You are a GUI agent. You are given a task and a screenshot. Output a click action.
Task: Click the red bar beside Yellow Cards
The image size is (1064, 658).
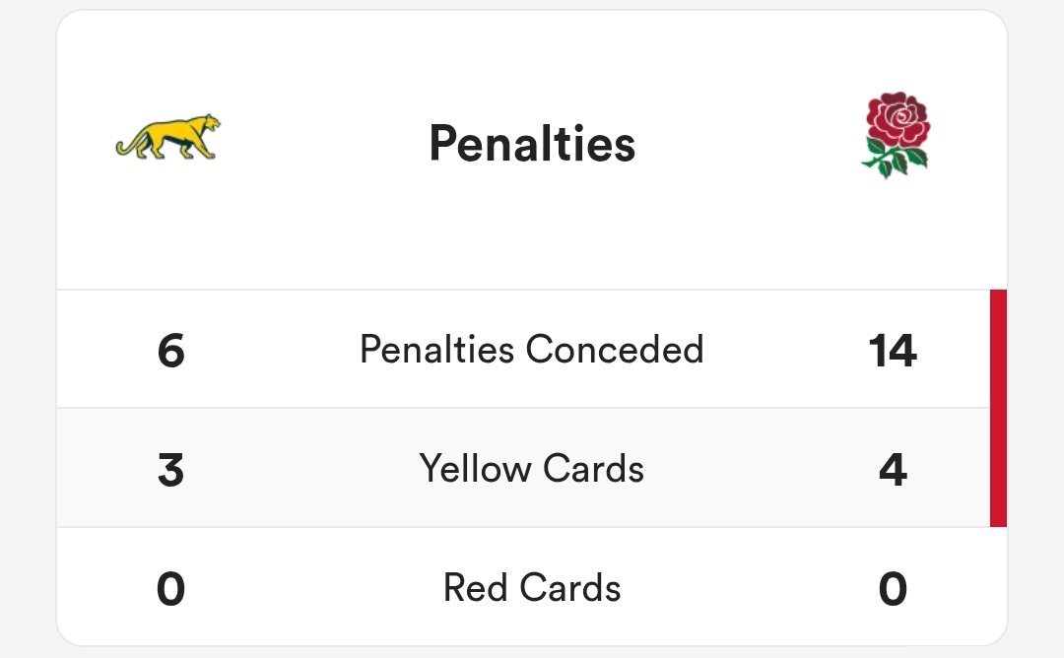[998, 467]
